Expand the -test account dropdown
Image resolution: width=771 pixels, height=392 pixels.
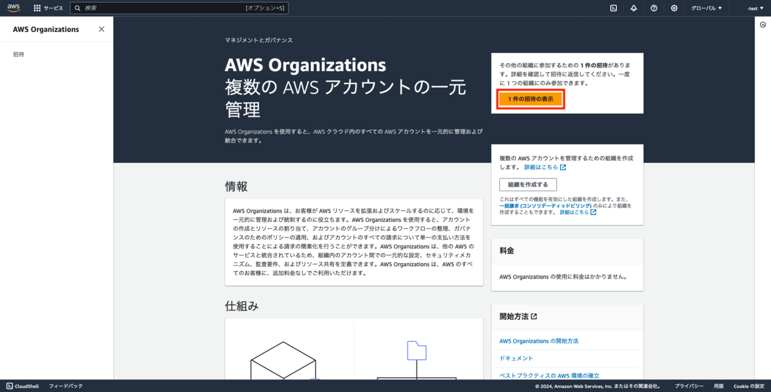click(754, 8)
